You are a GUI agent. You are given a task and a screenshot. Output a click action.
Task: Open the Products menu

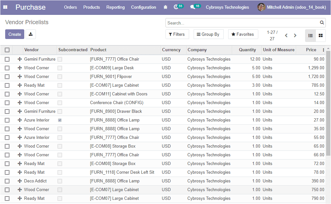(x=91, y=7)
